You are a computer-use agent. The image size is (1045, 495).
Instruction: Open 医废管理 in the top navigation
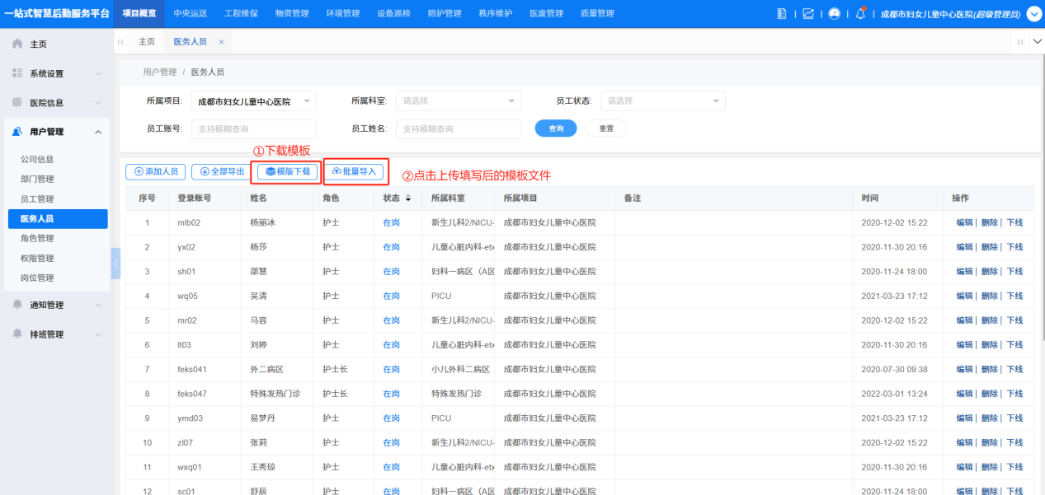pos(546,13)
